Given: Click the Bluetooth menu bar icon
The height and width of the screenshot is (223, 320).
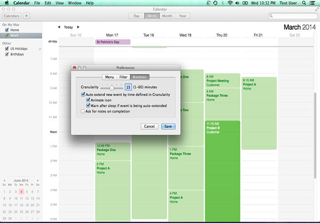Looking at the screenshot, I should [223, 3].
